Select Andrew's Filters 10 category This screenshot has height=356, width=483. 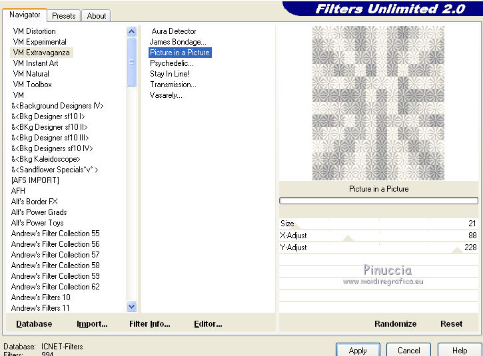41,297
